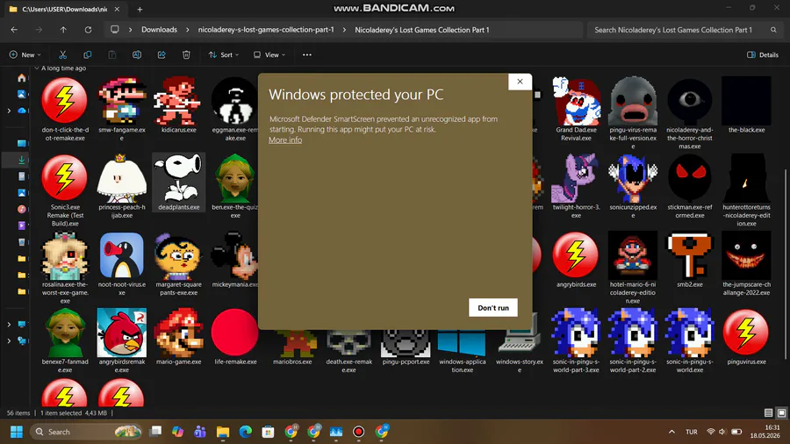Select the pinguvirus.exe file icon
This screenshot has width=790, height=444.
point(746,333)
